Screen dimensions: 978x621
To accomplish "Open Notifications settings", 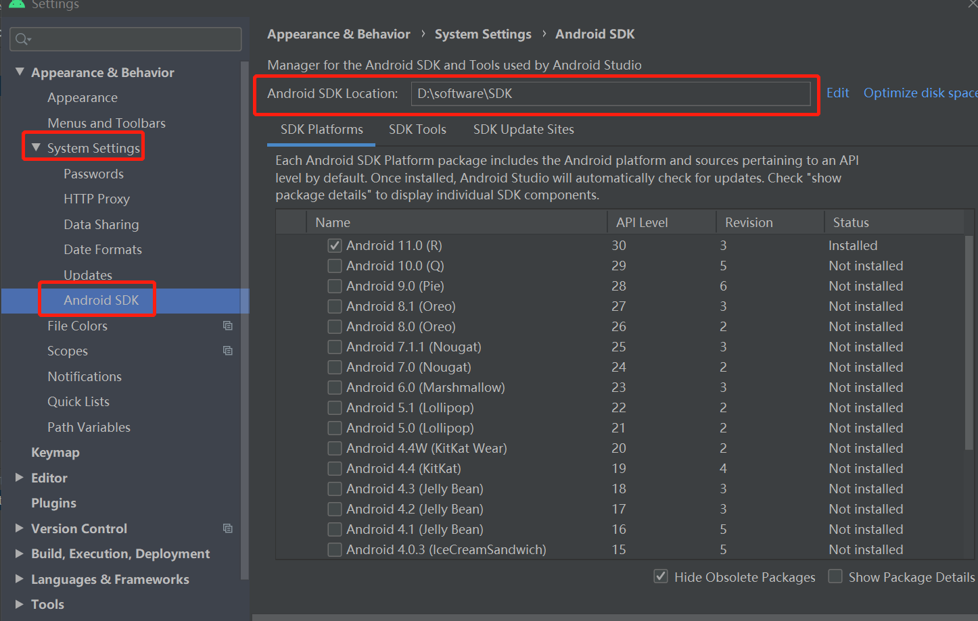I will coord(85,376).
